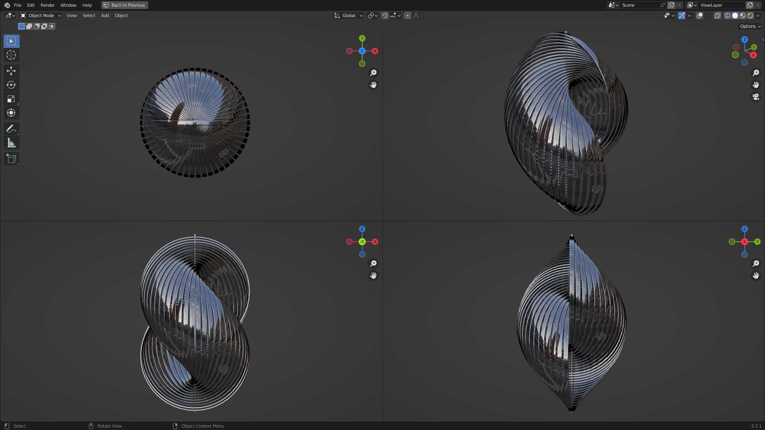Image resolution: width=765 pixels, height=430 pixels.
Task: Open the viewport shading options arrow
Action: point(758,16)
